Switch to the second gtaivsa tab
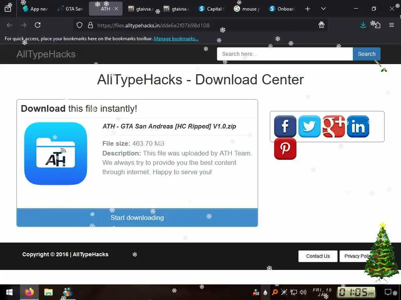401x300 pixels. coord(177,9)
